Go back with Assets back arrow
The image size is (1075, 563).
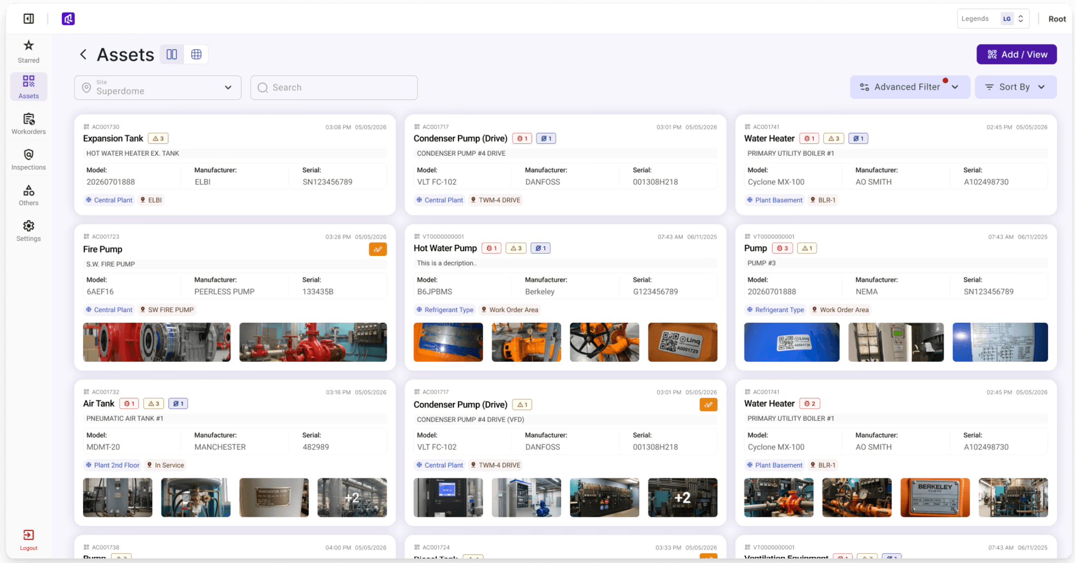pos(83,54)
